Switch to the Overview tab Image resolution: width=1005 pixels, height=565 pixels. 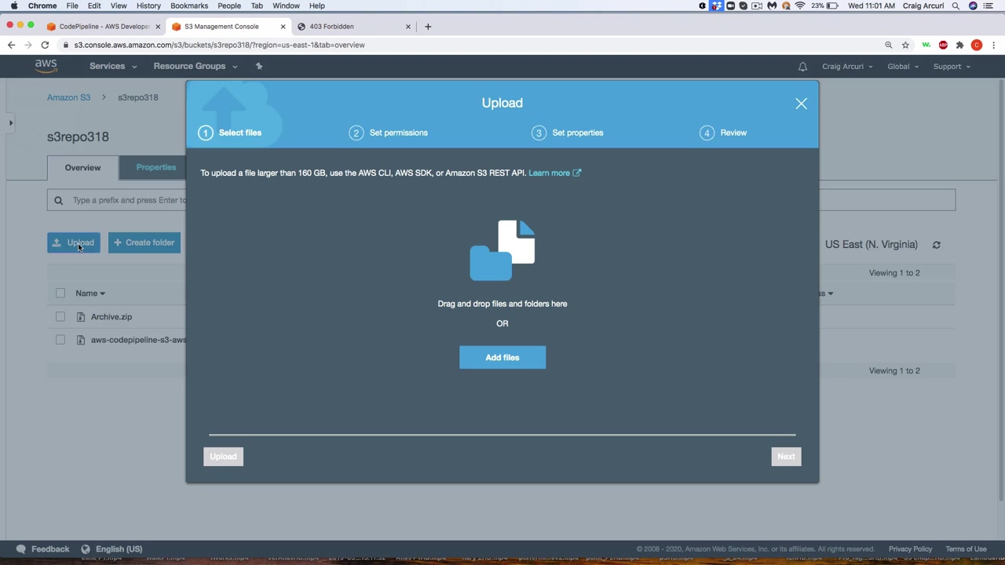(x=82, y=167)
